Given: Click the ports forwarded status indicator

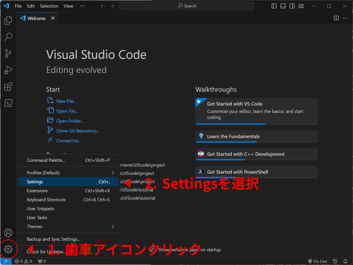Looking at the screenshot, I should pyautogui.click(x=42, y=261).
